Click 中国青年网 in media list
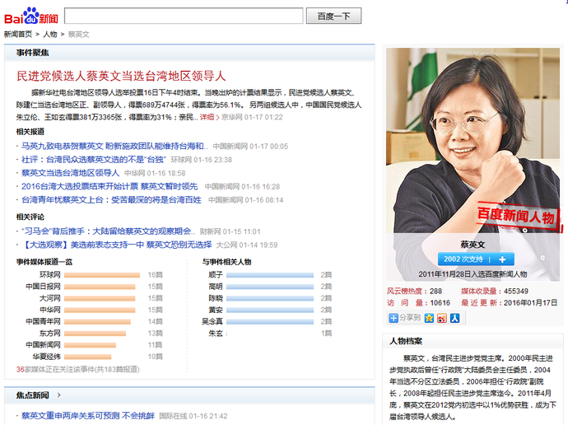This screenshot has width=568, height=425. (x=43, y=321)
